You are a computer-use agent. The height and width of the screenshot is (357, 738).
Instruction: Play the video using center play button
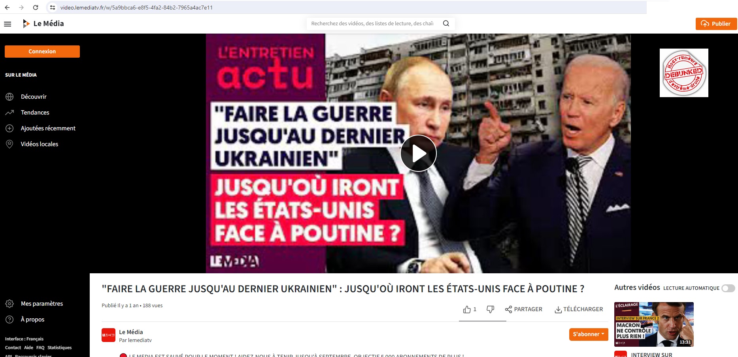(418, 153)
